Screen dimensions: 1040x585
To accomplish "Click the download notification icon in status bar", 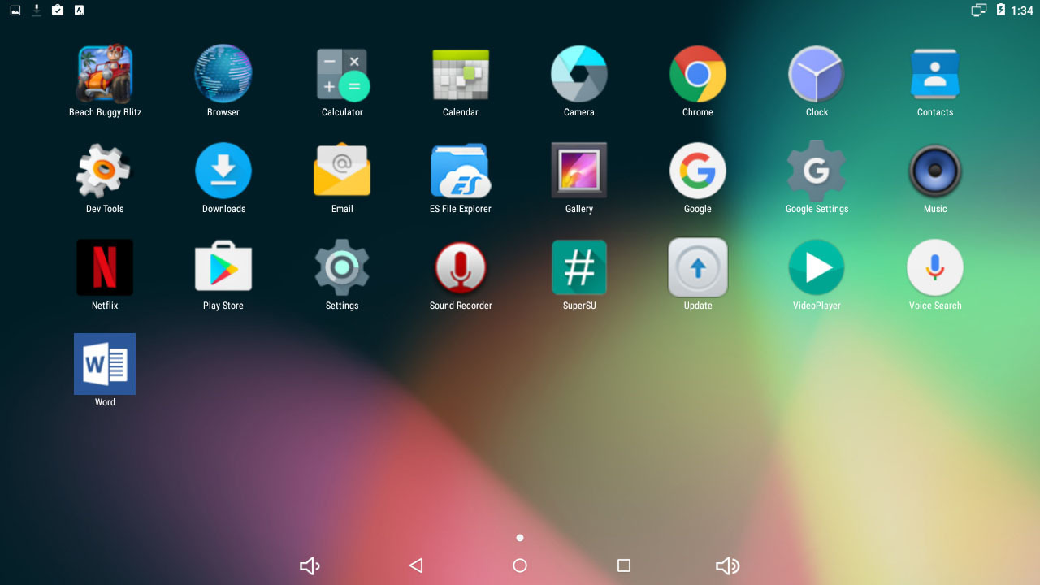I will pyautogui.click(x=37, y=11).
